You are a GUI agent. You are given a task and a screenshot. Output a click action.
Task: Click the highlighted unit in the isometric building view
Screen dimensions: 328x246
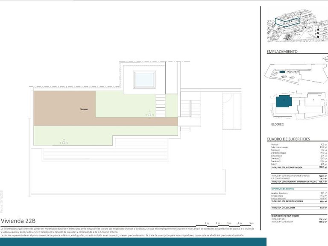pos(287,22)
